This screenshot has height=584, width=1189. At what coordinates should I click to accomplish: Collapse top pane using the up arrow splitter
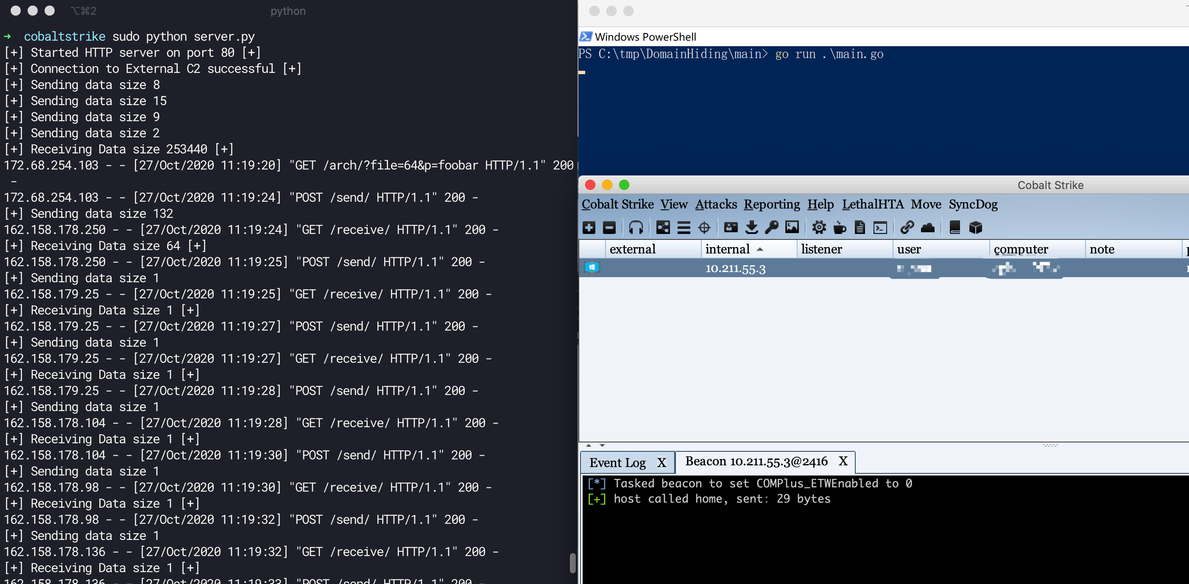[589, 445]
